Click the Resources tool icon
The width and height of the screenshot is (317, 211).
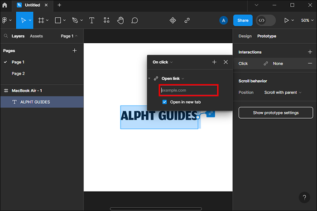click(106, 20)
